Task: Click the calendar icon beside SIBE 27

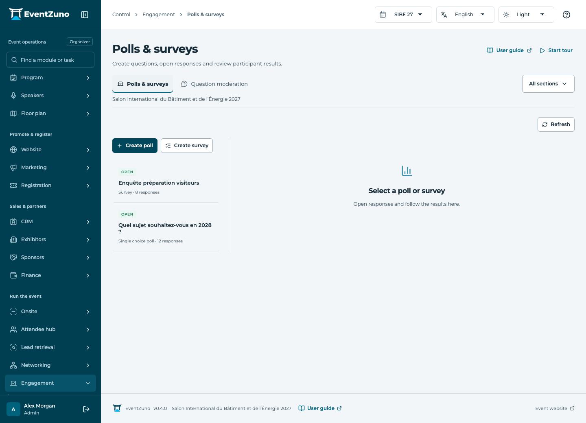Action: point(383,15)
